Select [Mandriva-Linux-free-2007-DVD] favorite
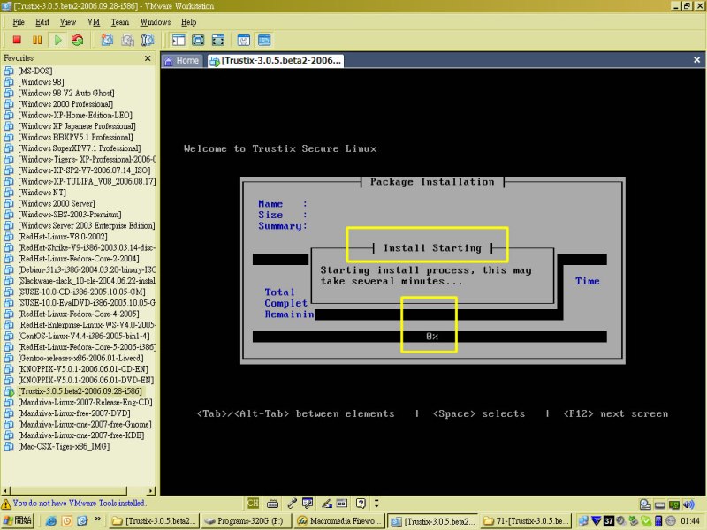The image size is (707, 530). [x=74, y=413]
